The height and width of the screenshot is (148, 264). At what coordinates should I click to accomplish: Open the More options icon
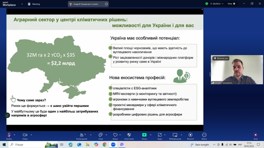[x=204, y=136]
